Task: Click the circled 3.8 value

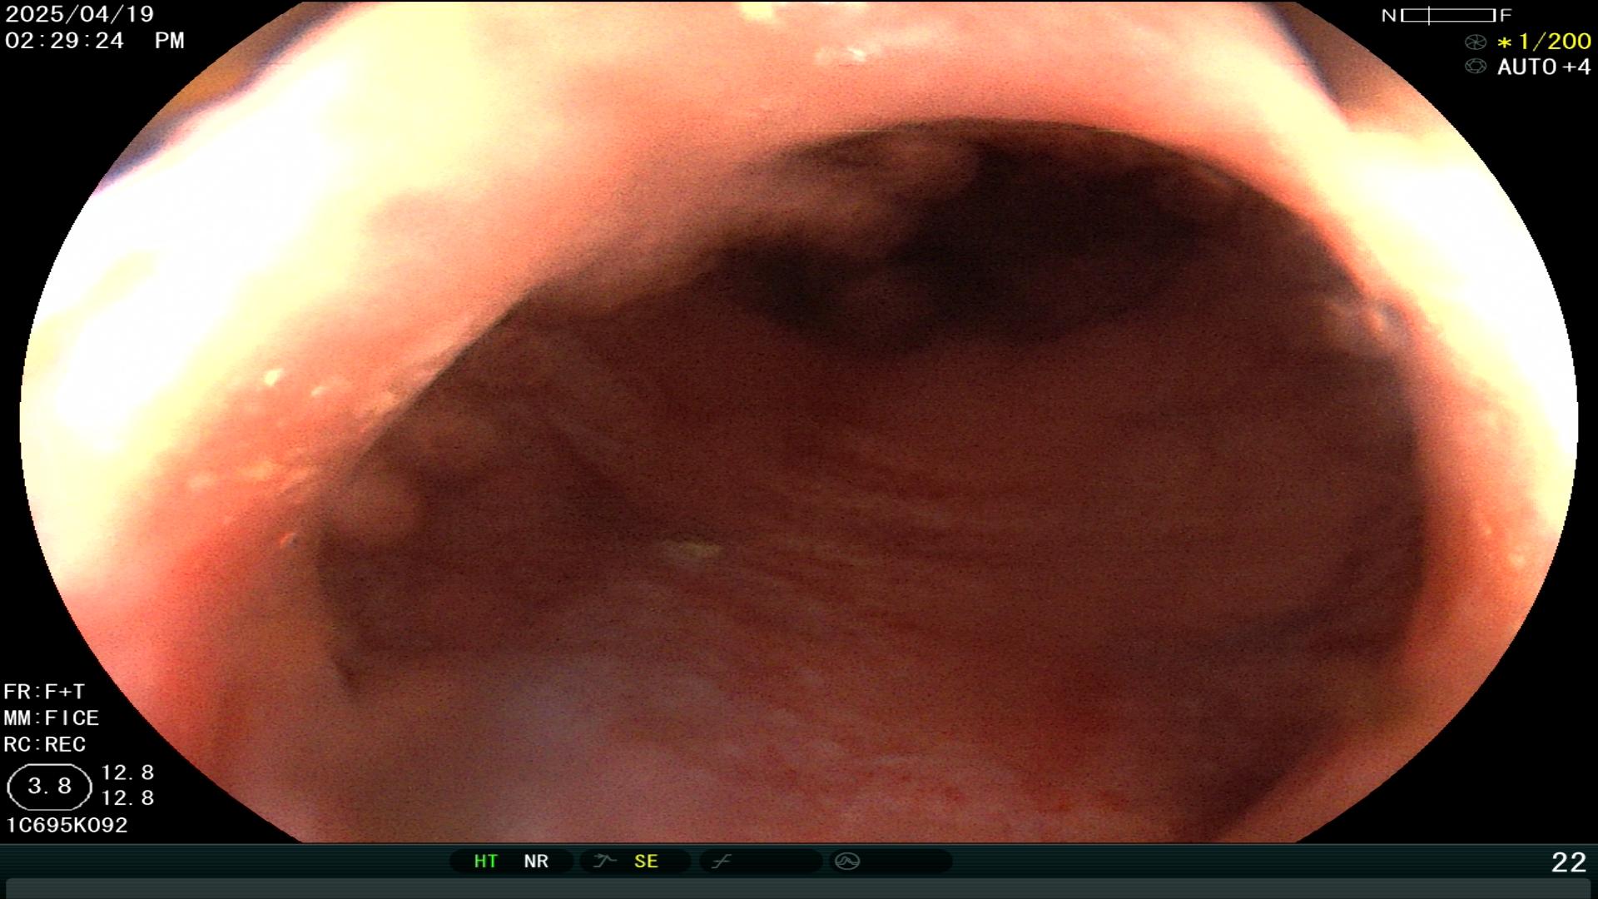Action: pyautogui.click(x=49, y=787)
